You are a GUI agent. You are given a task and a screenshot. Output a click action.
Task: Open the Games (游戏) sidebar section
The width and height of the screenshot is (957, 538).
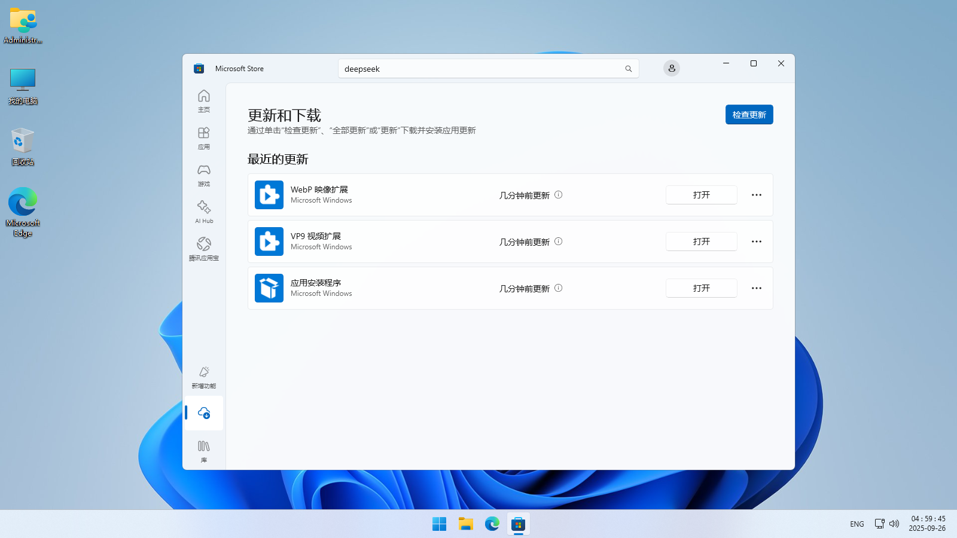tap(204, 175)
